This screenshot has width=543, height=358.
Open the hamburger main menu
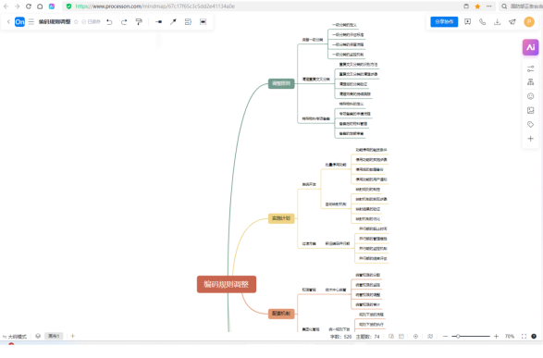point(31,22)
